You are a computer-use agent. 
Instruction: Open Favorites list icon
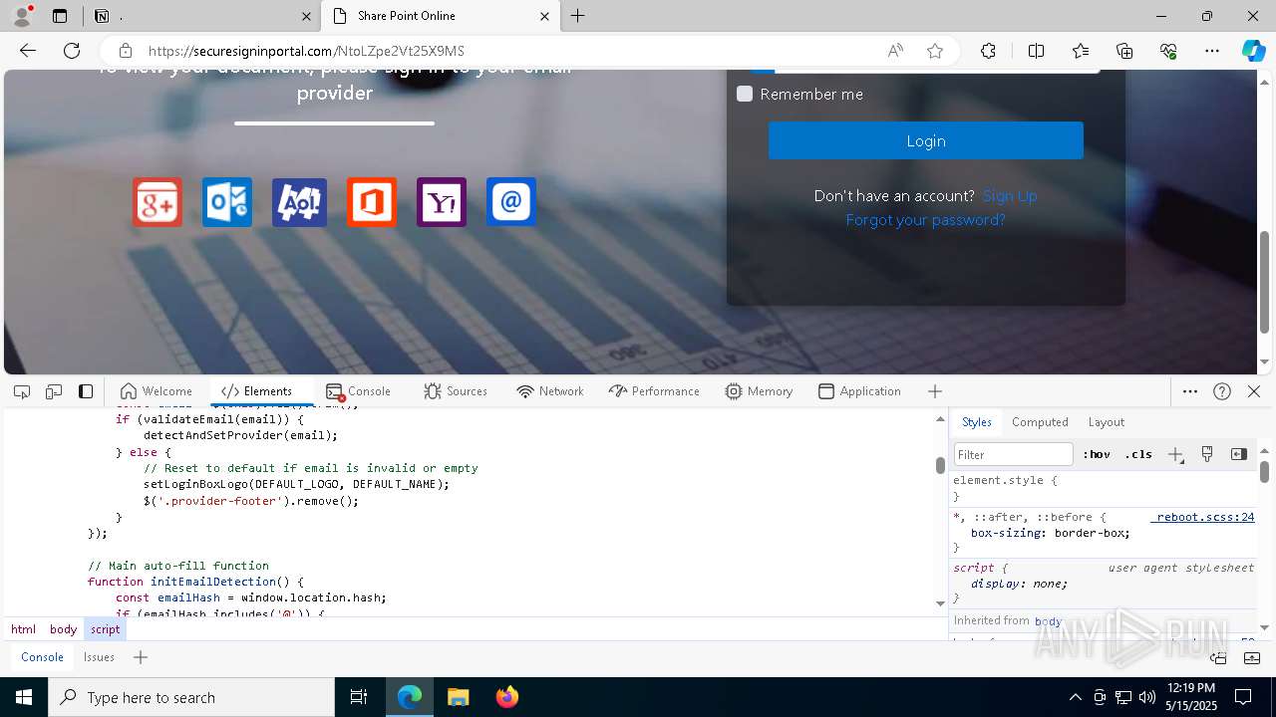(x=1081, y=51)
